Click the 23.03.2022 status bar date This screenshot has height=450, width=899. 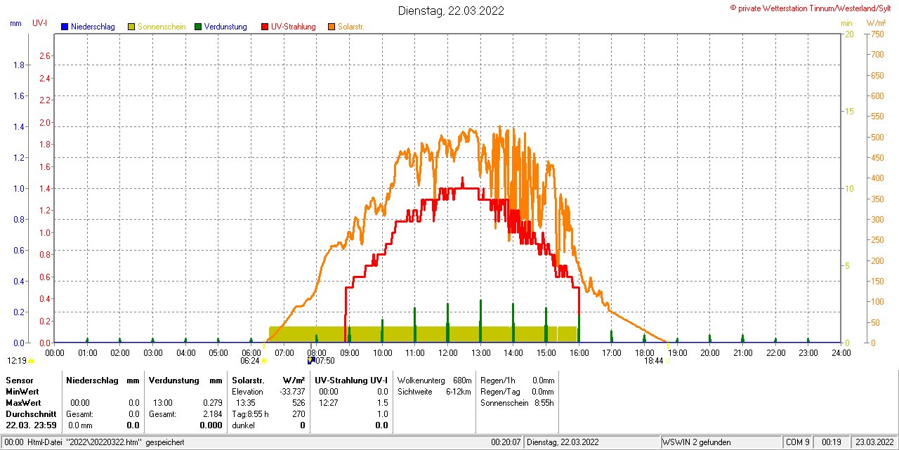click(x=874, y=442)
